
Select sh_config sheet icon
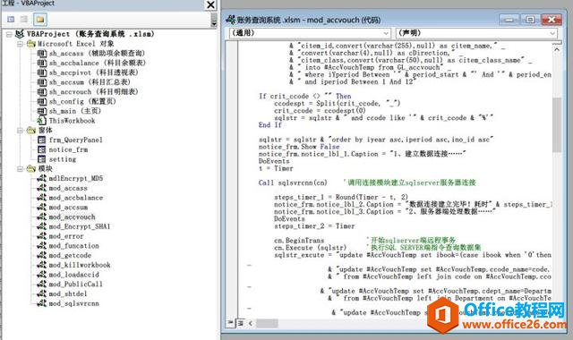tap(42, 101)
